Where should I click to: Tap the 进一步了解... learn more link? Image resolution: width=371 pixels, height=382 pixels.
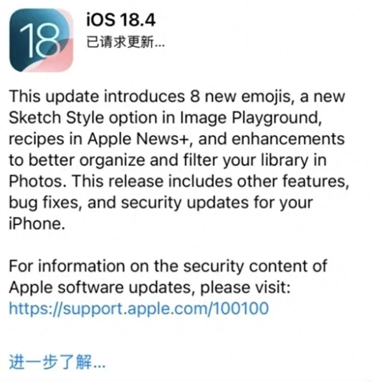pyautogui.click(x=58, y=362)
